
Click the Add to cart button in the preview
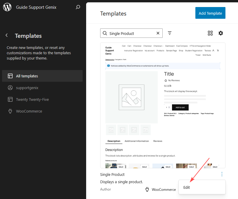coord(180,108)
